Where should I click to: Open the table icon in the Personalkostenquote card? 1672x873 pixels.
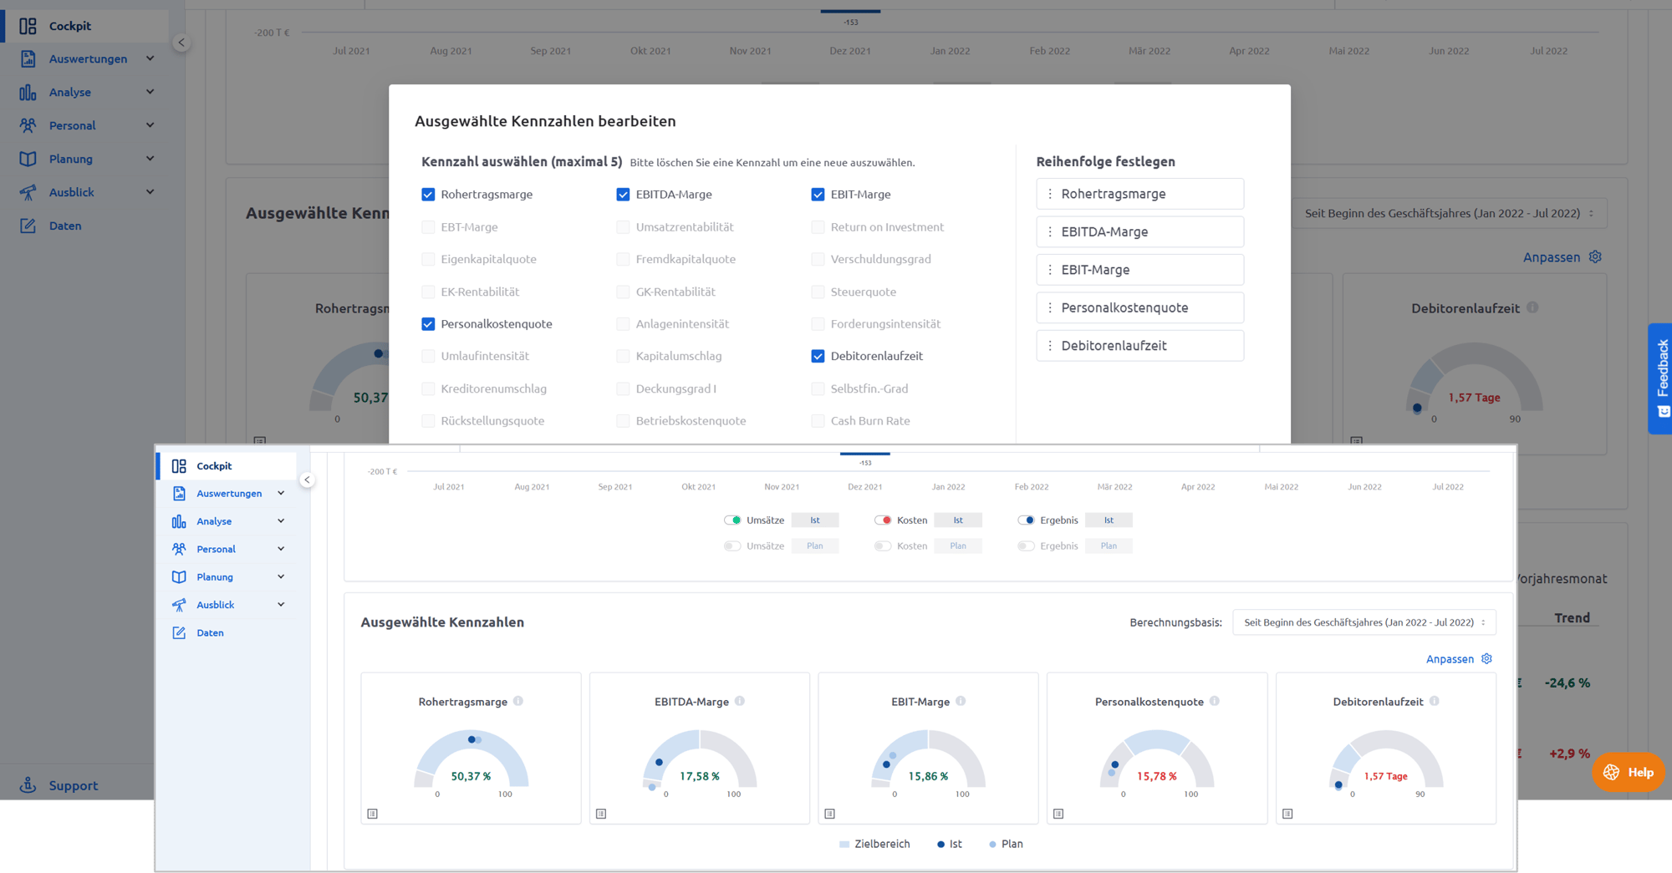coord(1058,814)
